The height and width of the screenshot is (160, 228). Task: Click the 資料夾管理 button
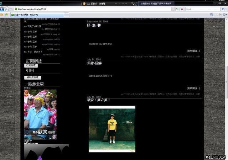coord(32,78)
